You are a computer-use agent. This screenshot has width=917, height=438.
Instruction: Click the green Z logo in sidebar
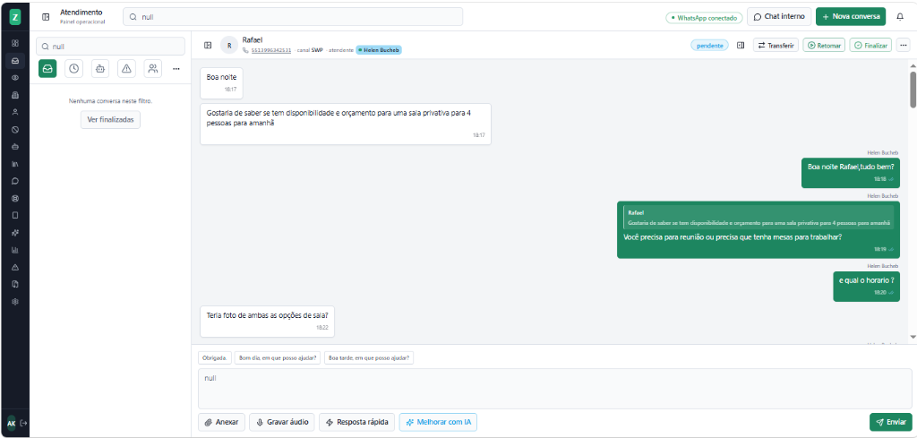[x=15, y=17]
